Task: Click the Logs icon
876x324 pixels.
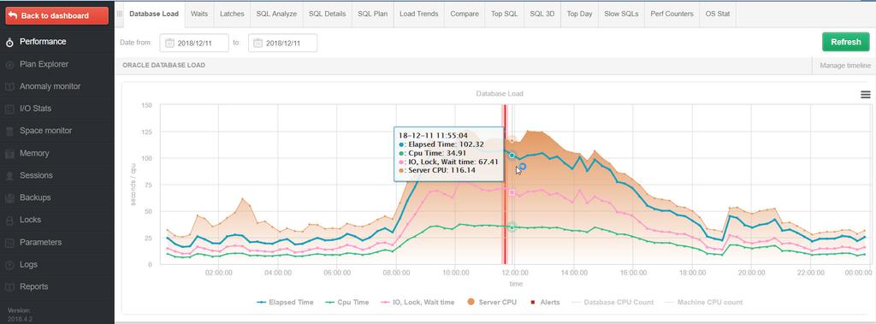Action: (x=9, y=265)
